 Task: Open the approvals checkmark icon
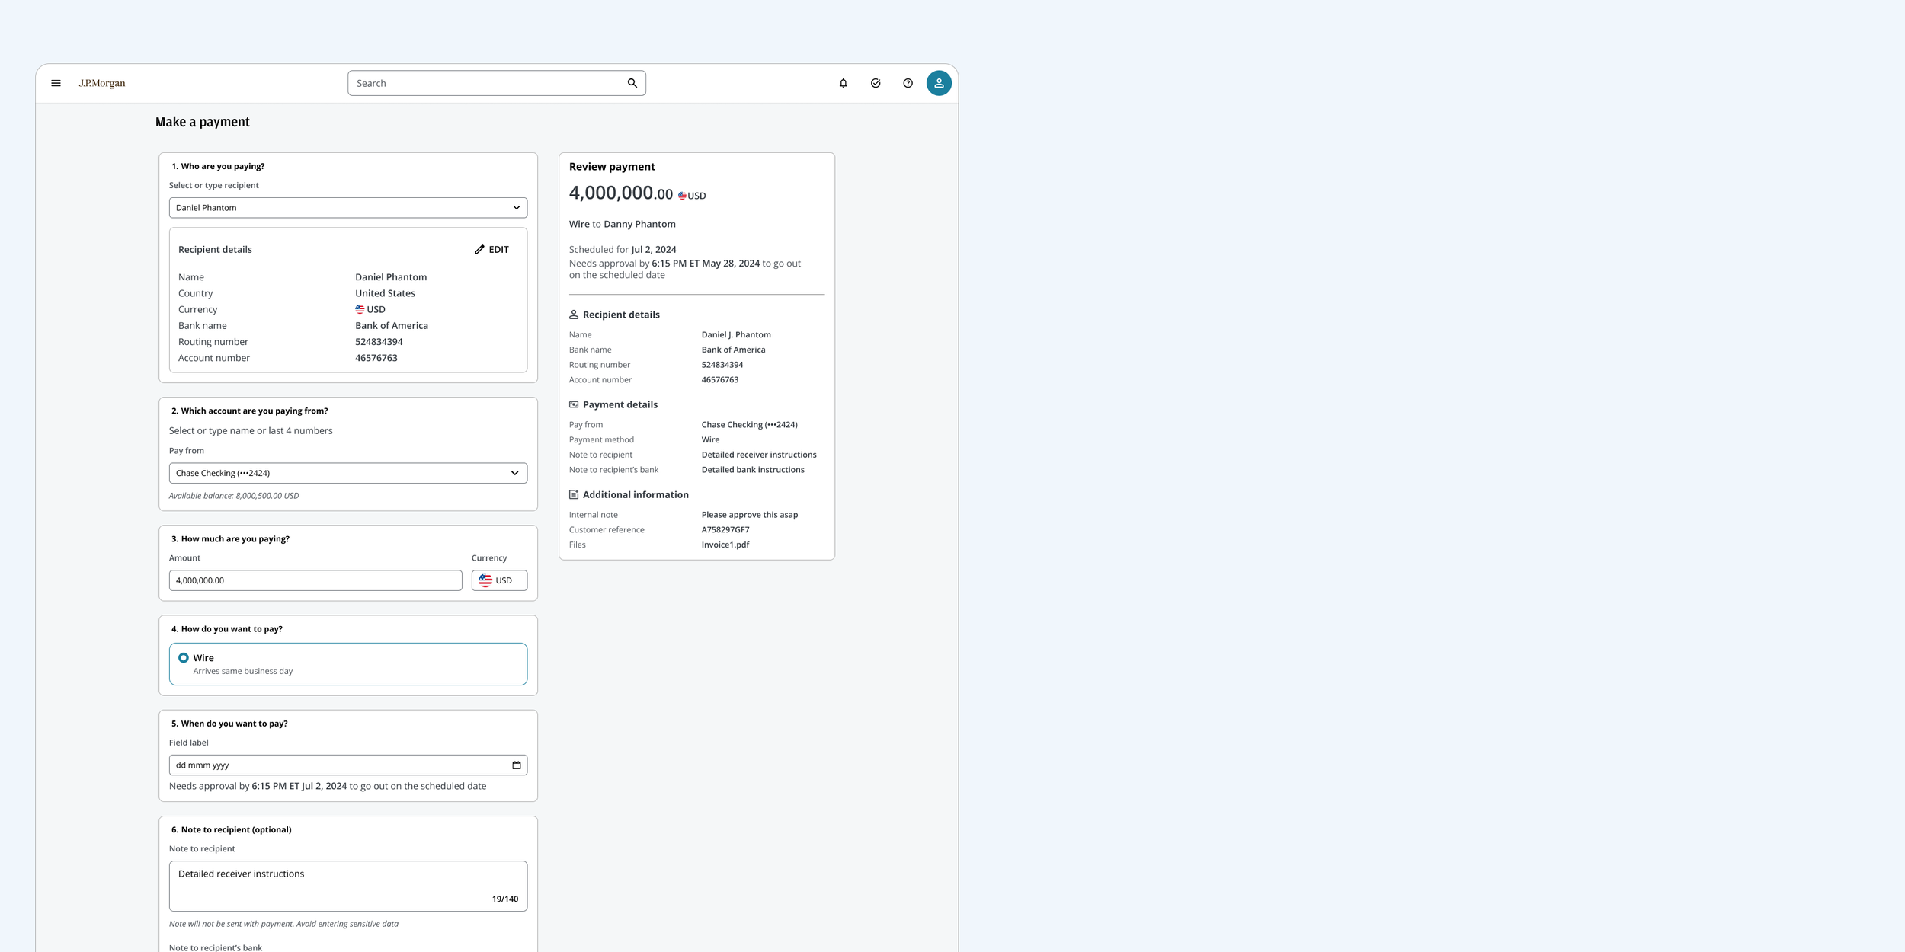[x=876, y=83]
